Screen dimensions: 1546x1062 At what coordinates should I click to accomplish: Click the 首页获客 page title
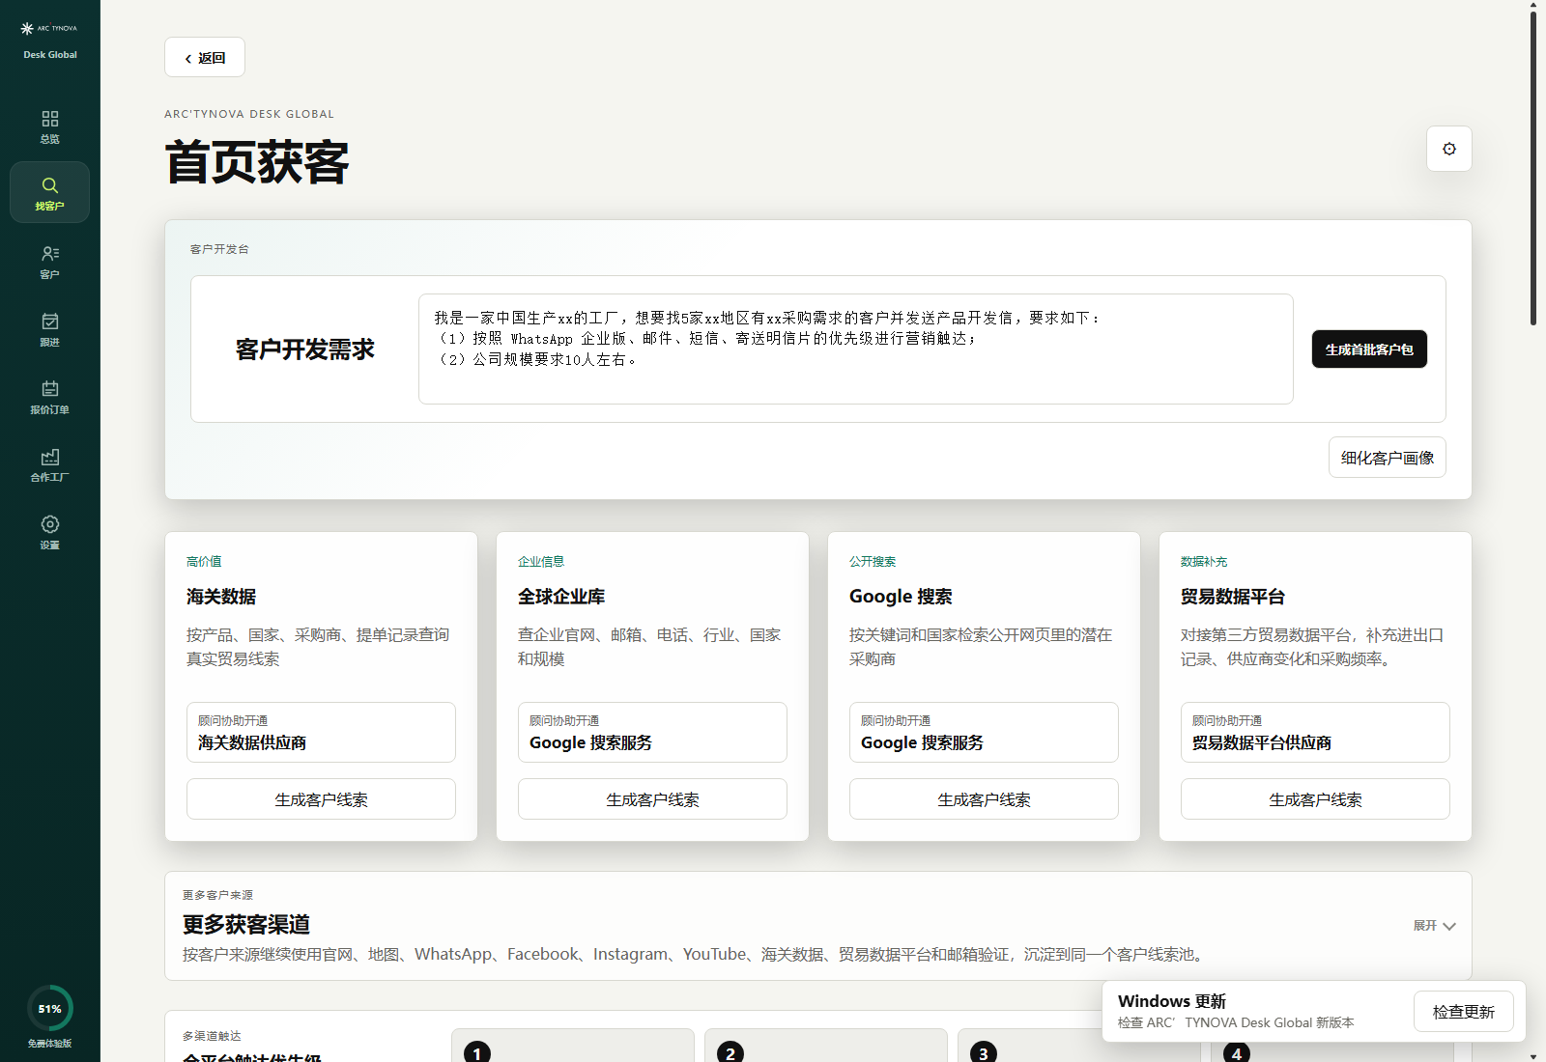click(257, 162)
